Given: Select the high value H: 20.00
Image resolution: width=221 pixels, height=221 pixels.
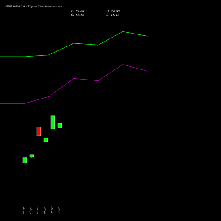Looking at the screenshot, I should pyautogui.click(x=113, y=11).
